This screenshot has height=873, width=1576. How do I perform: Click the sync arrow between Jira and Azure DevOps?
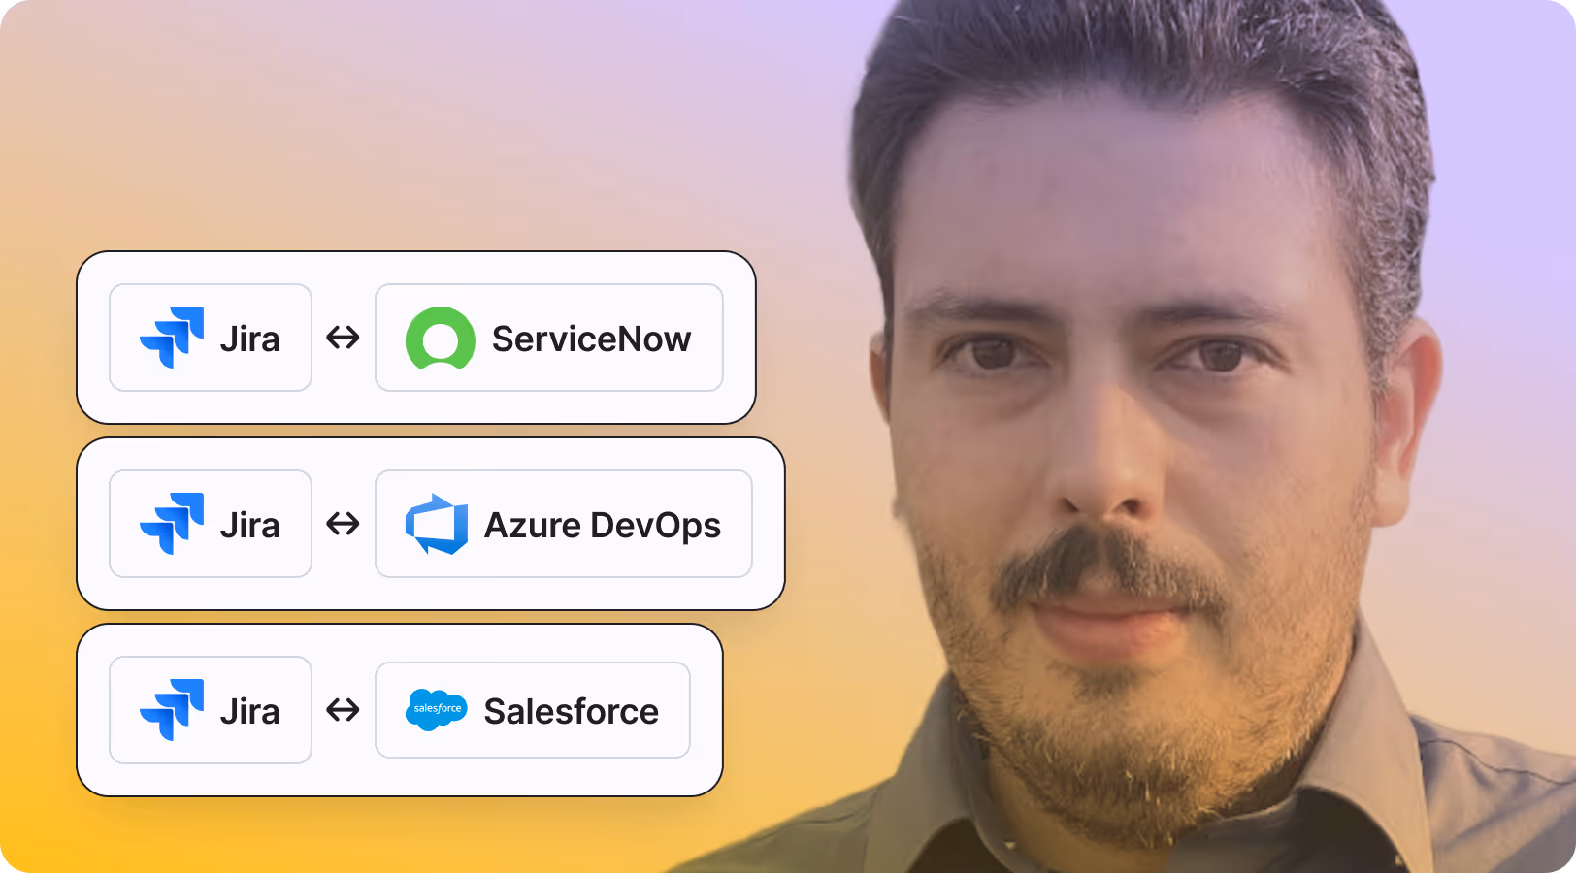click(343, 524)
